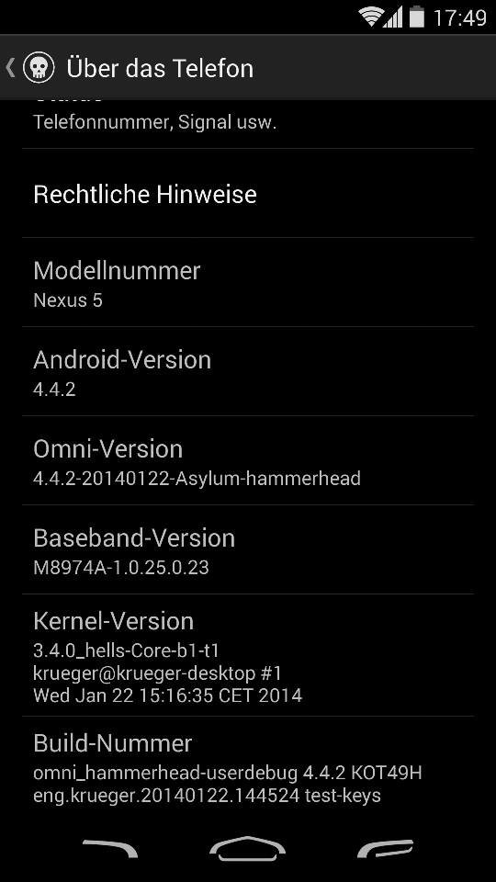496x882 pixels.
Task: Tap the Über das Telefon title
Action: (x=160, y=69)
